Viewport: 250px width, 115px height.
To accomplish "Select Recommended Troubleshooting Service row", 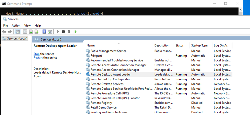I will coord(159,60).
